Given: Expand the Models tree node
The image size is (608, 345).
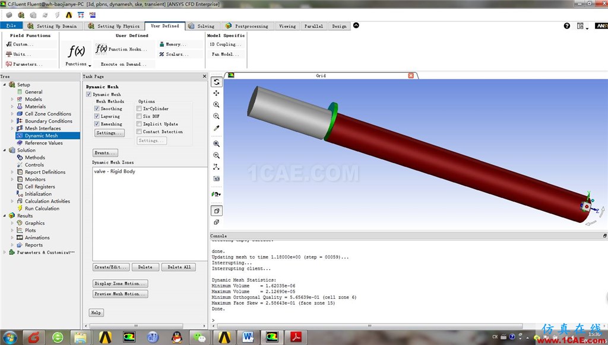Looking at the screenshot, I should 12,100.
